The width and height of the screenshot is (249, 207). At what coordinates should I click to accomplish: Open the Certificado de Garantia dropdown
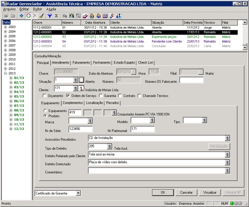(79, 194)
